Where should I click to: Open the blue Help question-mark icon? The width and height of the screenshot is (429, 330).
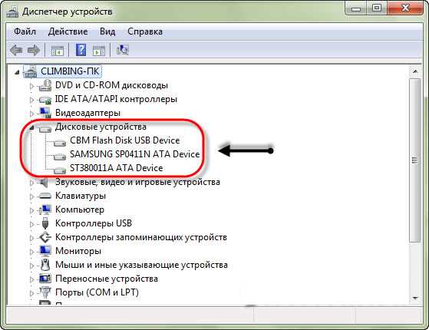click(x=81, y=50)
